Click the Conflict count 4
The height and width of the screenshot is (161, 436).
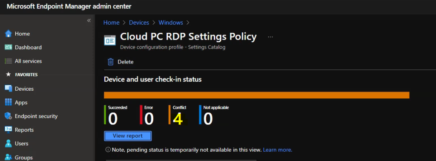(178, 119)
